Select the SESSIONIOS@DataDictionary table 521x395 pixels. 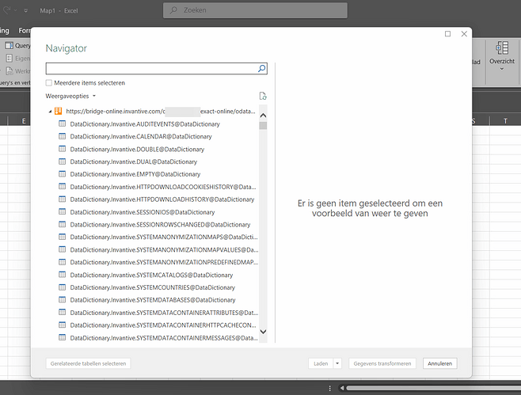[x=143, y=212]
